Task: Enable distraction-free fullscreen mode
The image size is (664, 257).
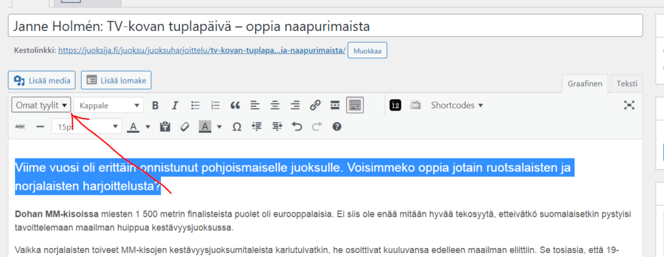Action: (629, 106)
